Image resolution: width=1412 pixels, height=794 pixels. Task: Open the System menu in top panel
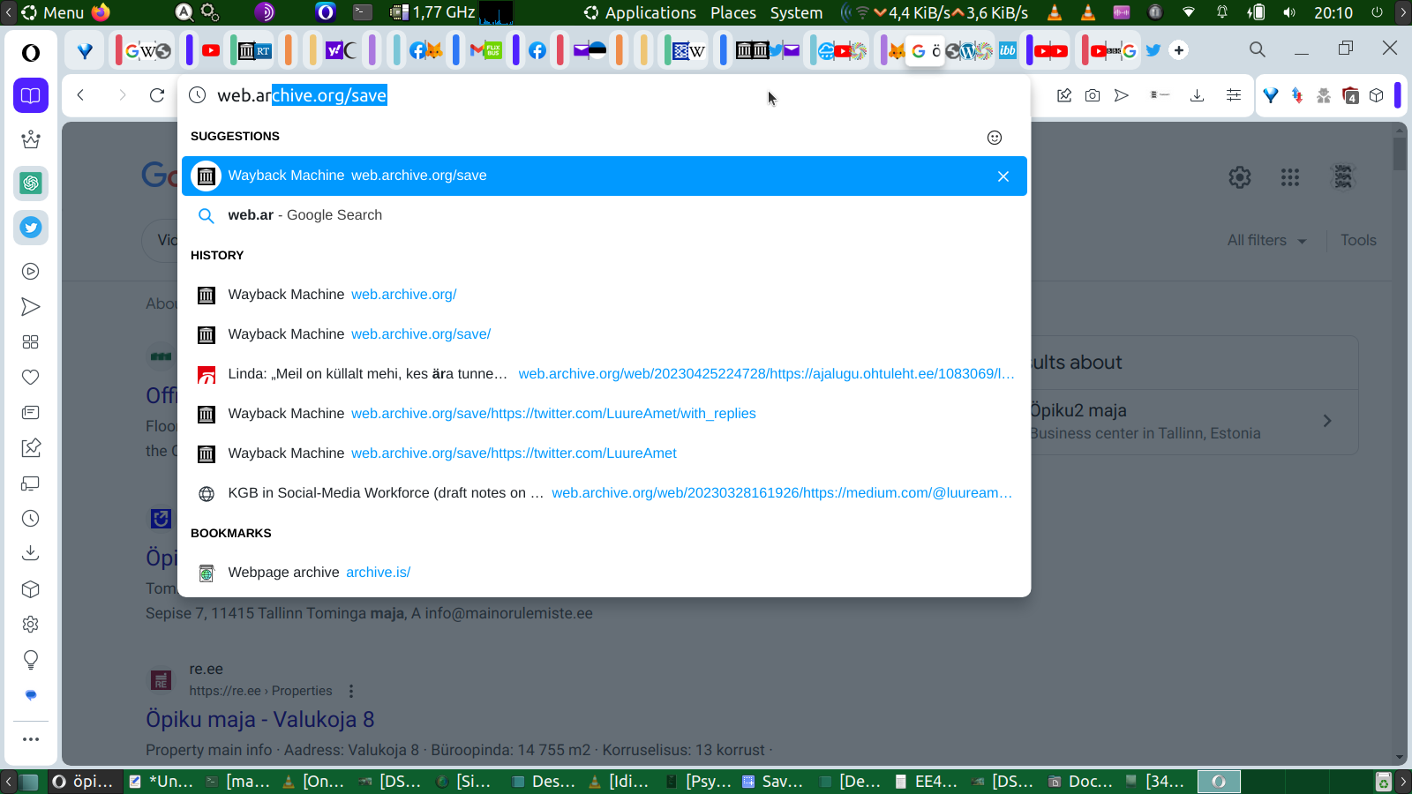pyautogui.click(x=796, y=12)
